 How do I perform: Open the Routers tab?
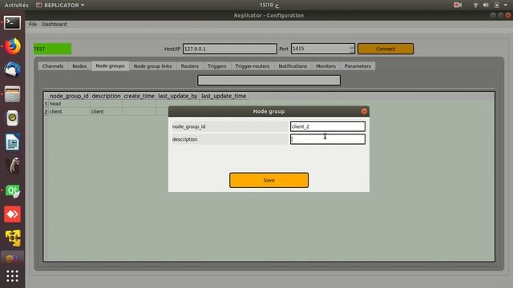190,66
